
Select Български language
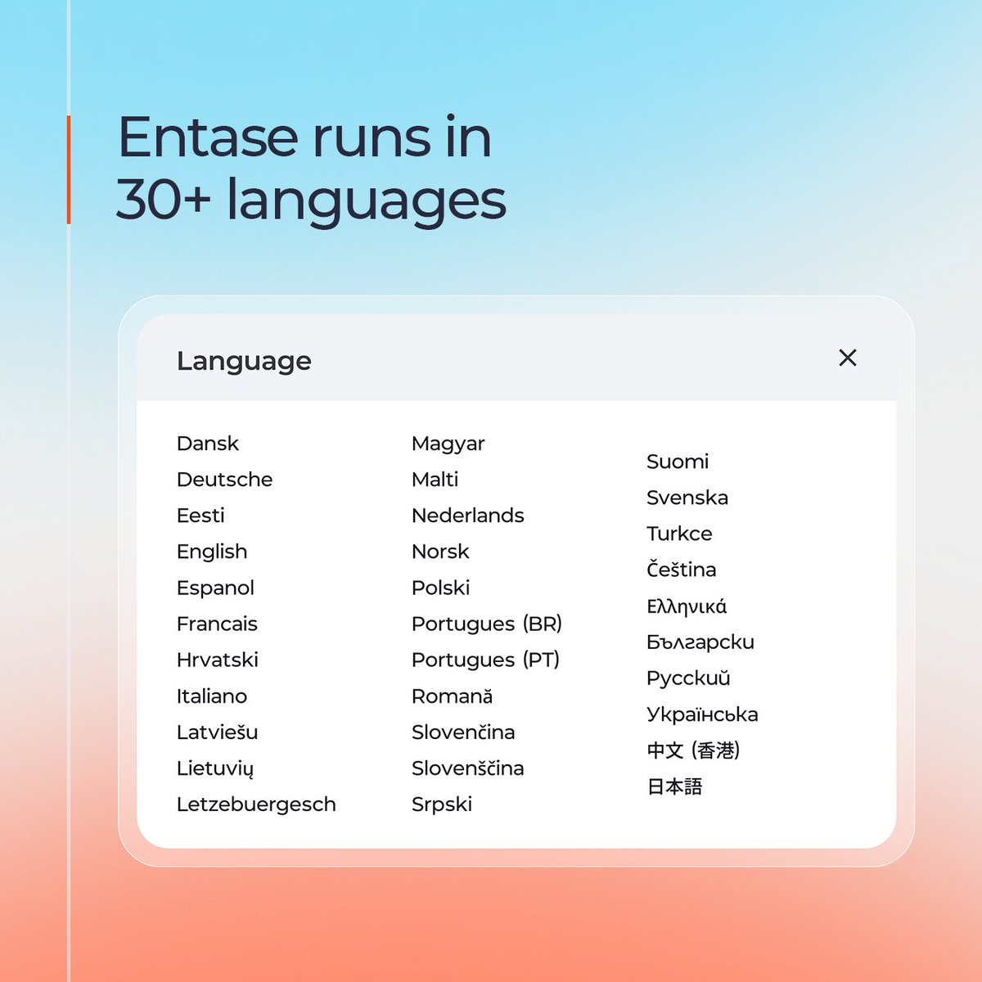(x=700, y=643)
